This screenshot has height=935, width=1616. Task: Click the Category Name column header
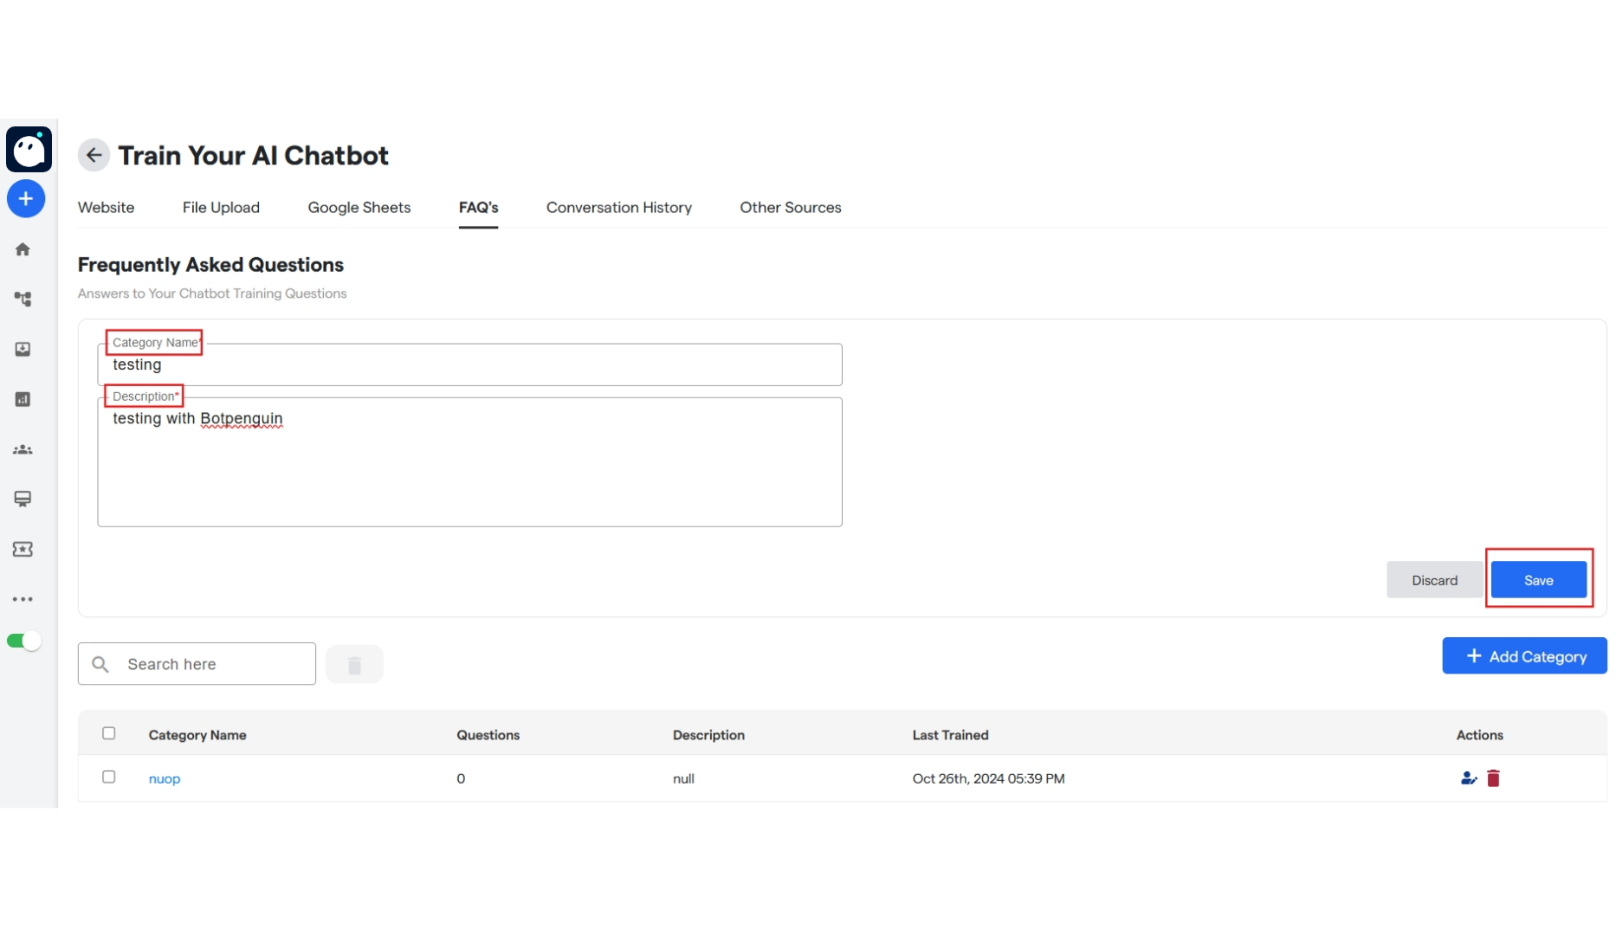[197, 735]
